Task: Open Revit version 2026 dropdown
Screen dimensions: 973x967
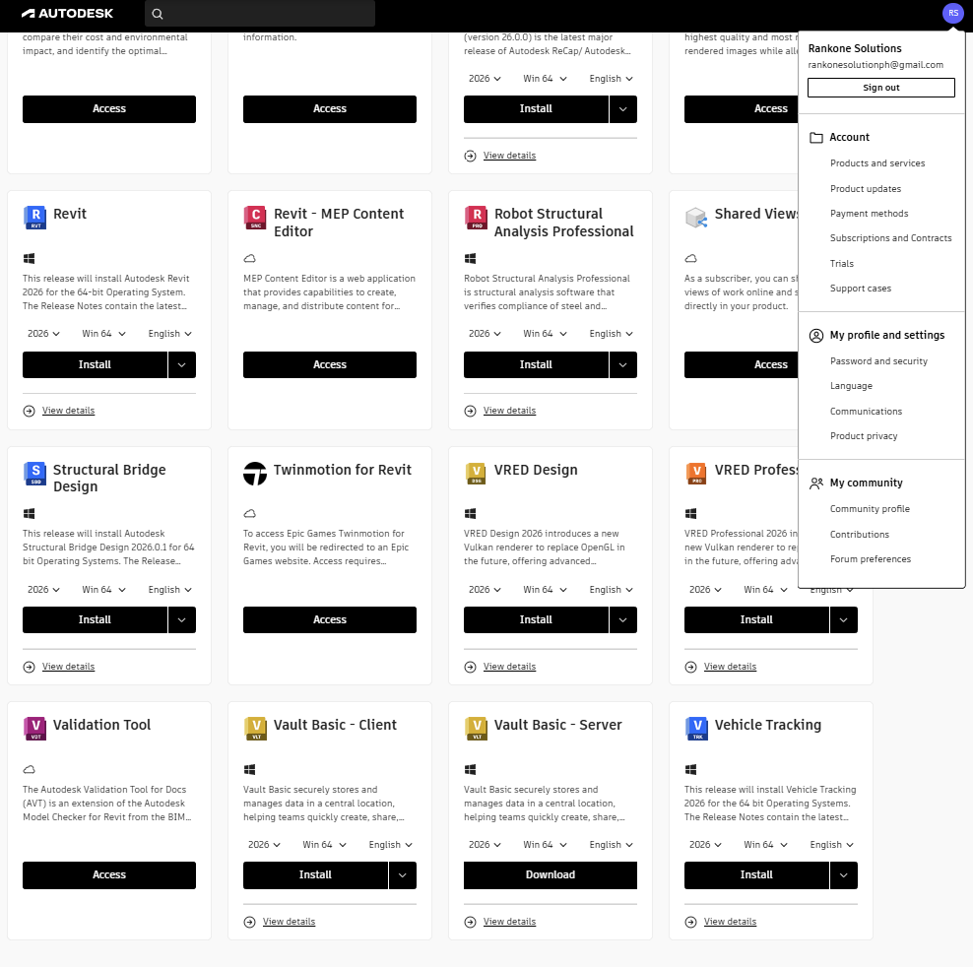Action: click(x=43, y=334)
